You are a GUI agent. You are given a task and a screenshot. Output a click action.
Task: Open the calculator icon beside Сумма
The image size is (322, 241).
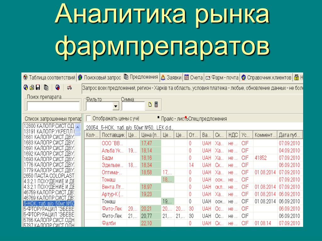pyautogui.click(x=156, y=104)
